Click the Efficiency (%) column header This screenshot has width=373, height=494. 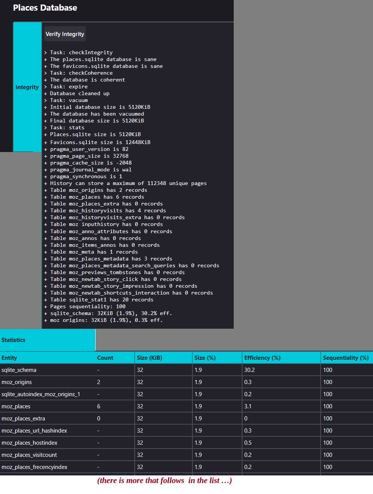point(262,358)
